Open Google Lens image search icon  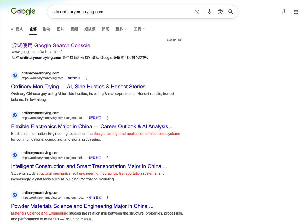pos(220,12)
